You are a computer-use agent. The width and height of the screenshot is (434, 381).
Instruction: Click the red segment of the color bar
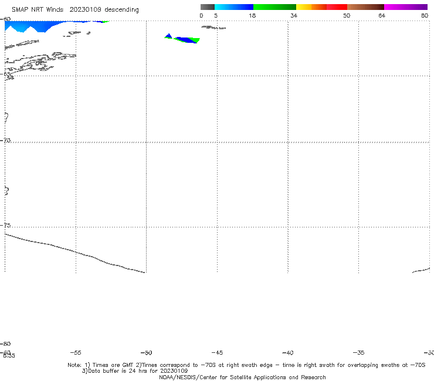pyautogui.click(x=337, y=7)
